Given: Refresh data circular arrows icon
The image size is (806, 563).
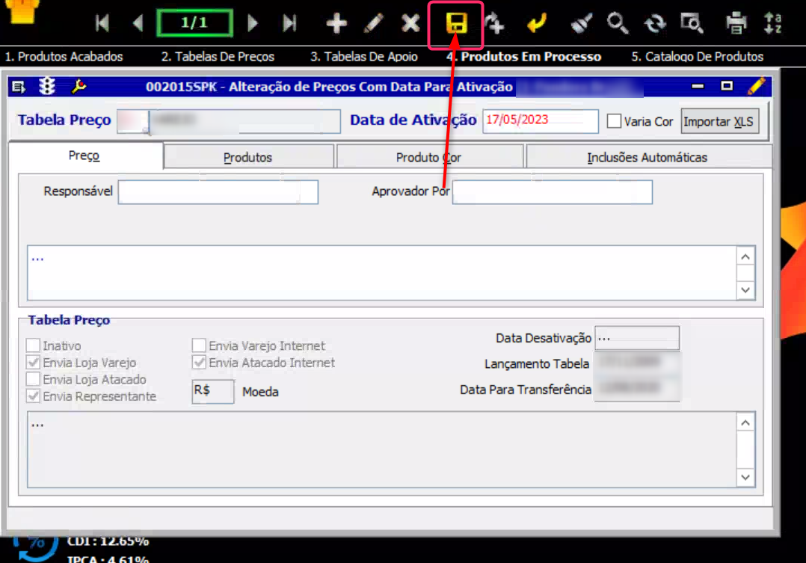Looking at the screenshot, I should pos(655,23).
